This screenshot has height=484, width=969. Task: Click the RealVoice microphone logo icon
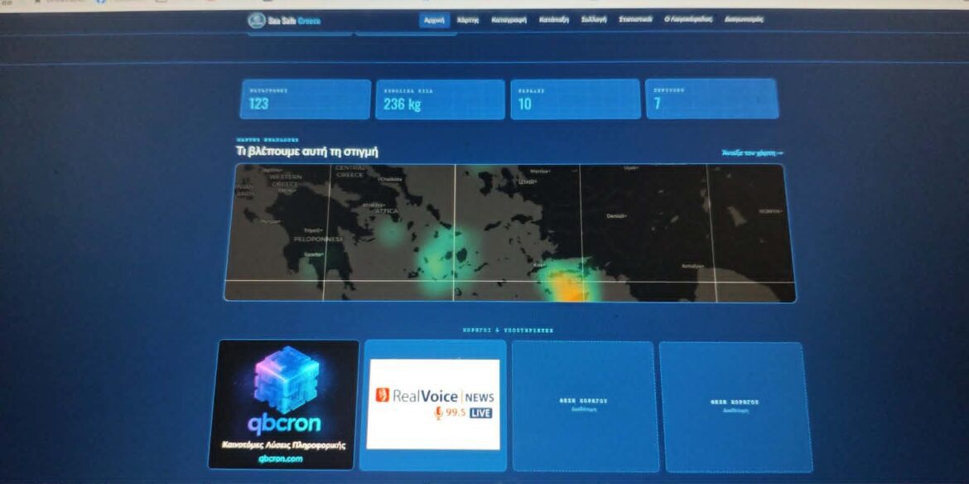click(x=383, y=395)
